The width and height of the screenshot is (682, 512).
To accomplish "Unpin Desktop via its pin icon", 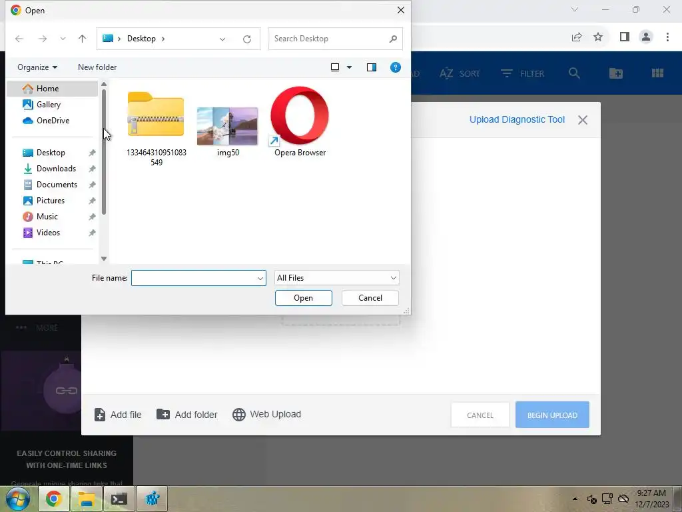I will (x=92, y=153).
